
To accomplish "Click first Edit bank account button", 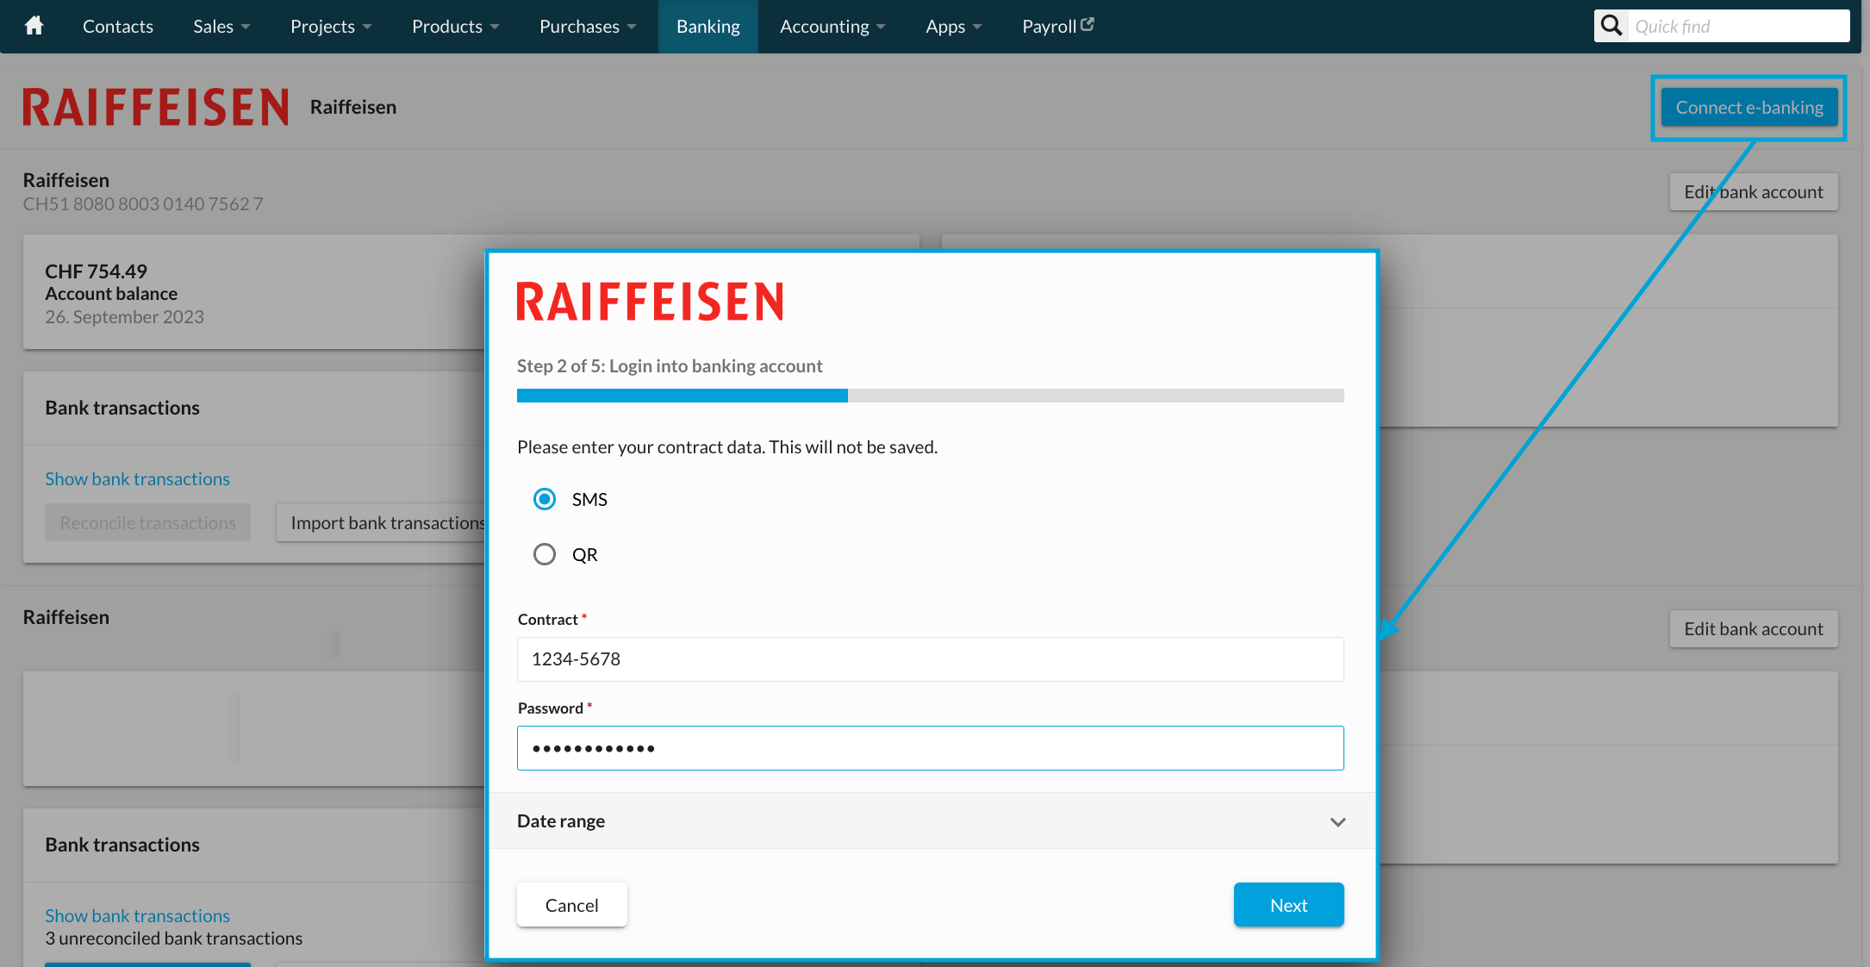I will pyautogui.click(x=1754, y=192).
